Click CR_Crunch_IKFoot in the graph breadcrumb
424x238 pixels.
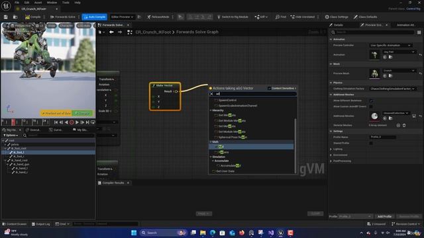click(x=153, y=32)
